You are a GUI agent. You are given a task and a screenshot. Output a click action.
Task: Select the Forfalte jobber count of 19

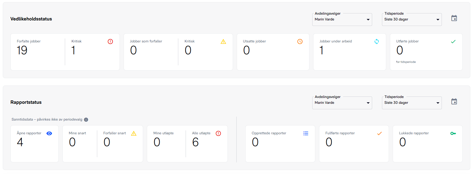[x=22, y=50]
